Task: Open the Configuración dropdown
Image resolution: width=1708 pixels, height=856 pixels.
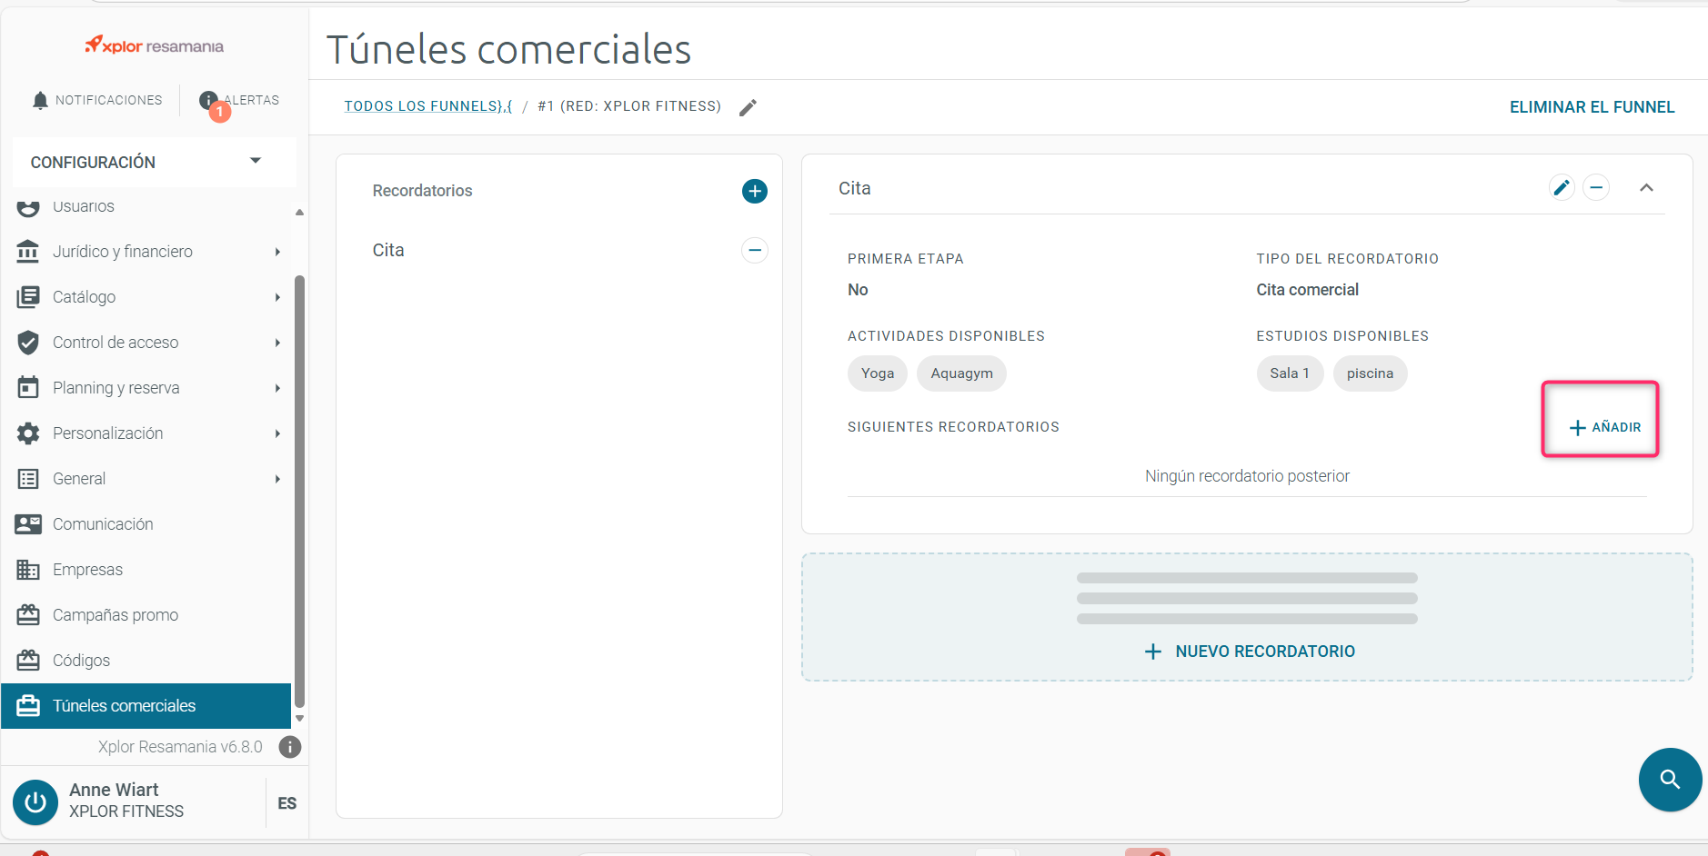Action: click(x=155, y=162)
